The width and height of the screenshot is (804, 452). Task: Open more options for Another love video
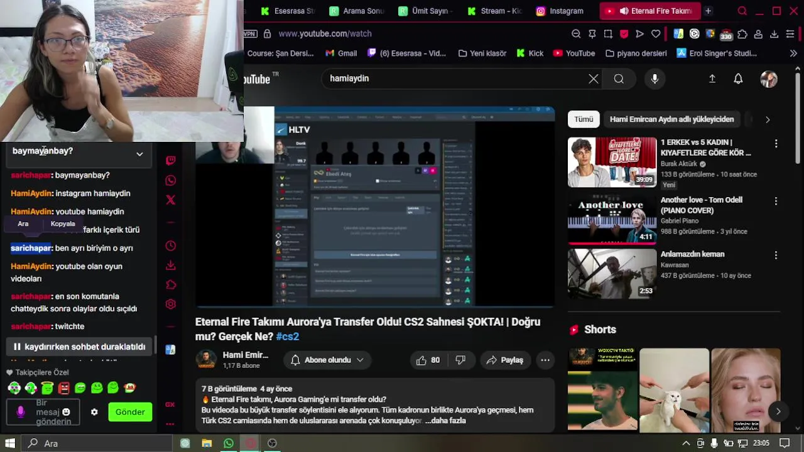coord(776,201)
